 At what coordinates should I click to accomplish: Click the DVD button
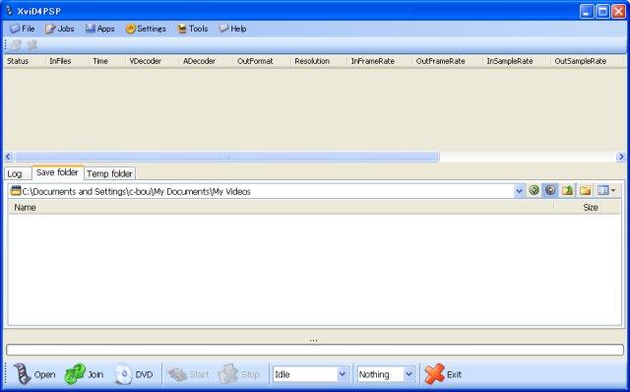coord(134,374)
